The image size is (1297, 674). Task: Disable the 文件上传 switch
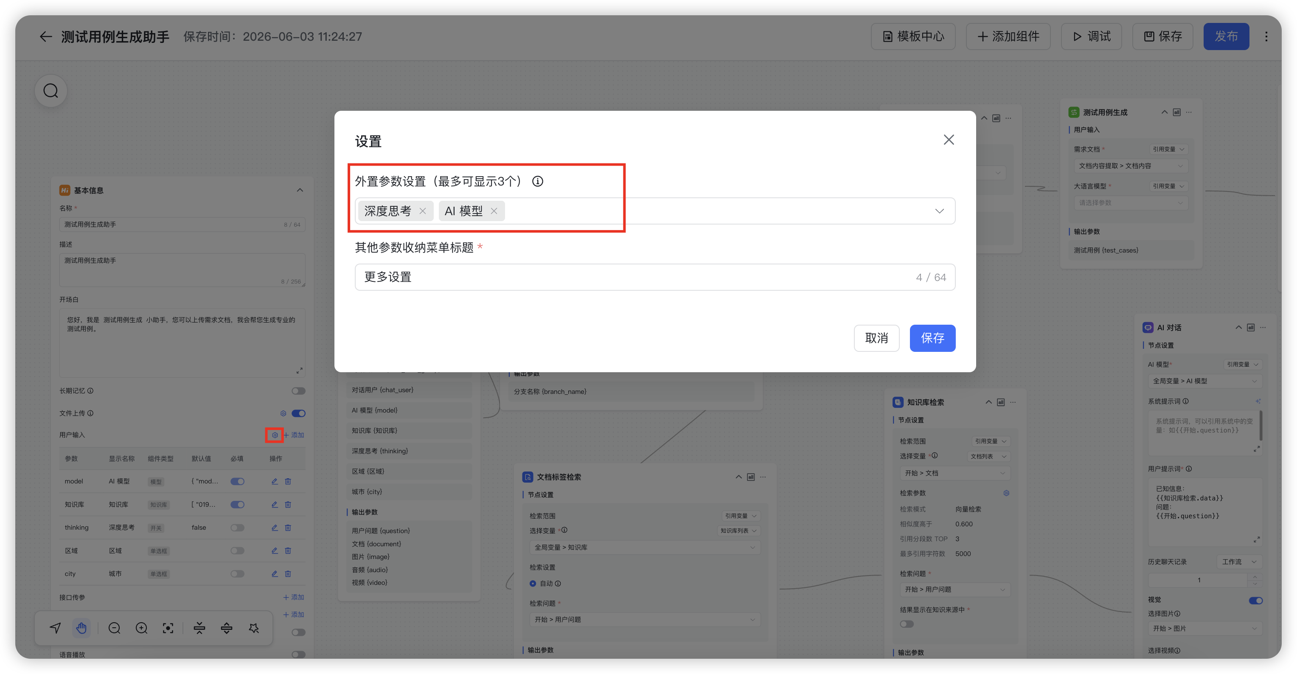click(x=298, y=413)
